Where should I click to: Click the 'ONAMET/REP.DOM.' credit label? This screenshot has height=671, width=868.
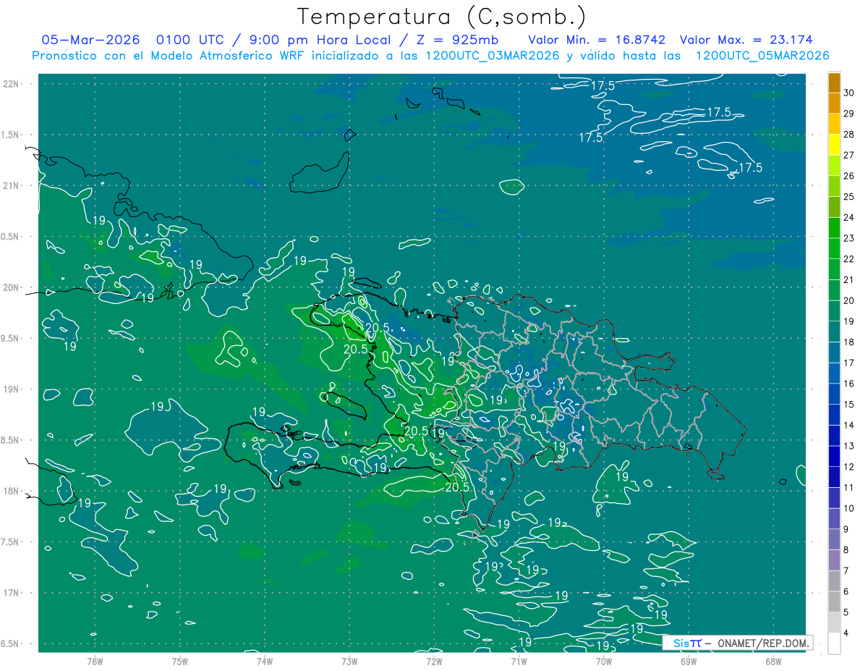(764, 643)
